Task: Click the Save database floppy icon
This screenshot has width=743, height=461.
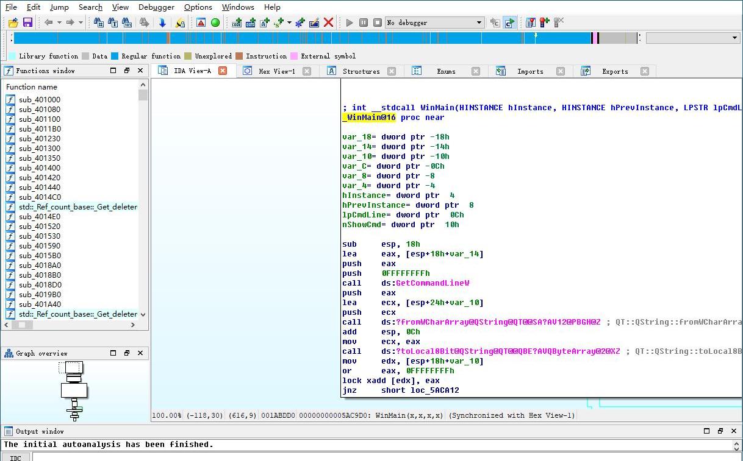Action: 27,23
